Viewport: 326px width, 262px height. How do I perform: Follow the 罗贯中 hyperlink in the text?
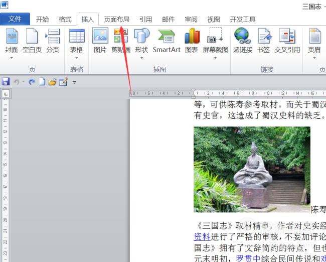pos(248,258)
